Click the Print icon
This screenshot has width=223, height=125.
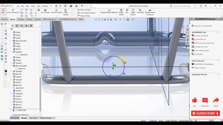[x=76, y=6]
